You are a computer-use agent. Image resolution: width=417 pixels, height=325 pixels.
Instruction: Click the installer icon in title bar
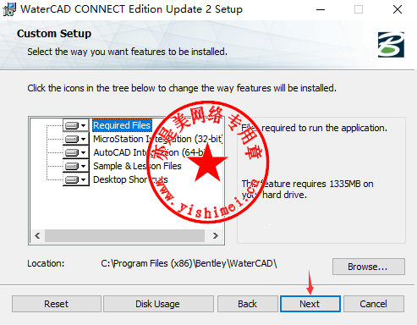pyautogui.click(x=9, y=9)
